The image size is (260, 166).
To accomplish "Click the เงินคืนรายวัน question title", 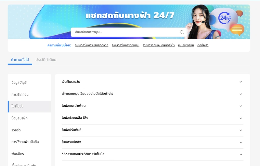I will [x=71, y=82].
